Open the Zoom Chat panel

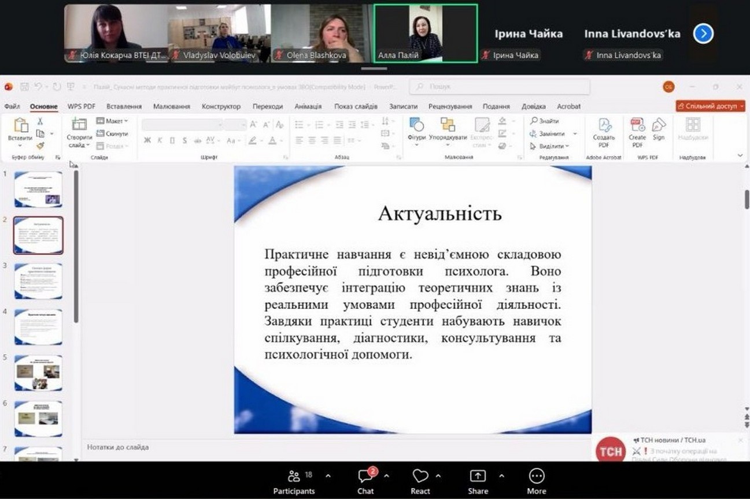[x=365, y=476]
